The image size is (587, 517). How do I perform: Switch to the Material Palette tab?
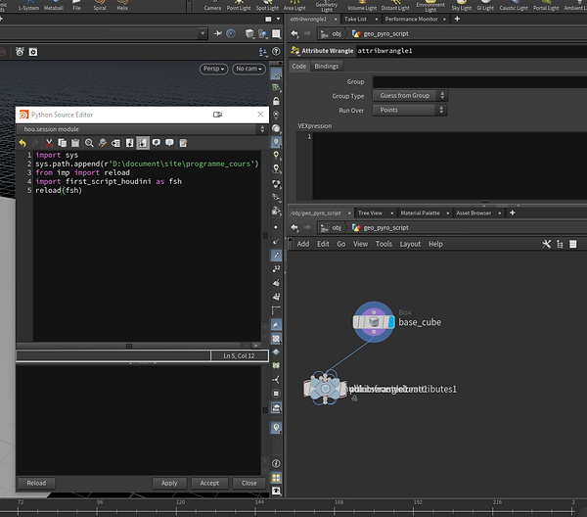click(x=420, y=213)
